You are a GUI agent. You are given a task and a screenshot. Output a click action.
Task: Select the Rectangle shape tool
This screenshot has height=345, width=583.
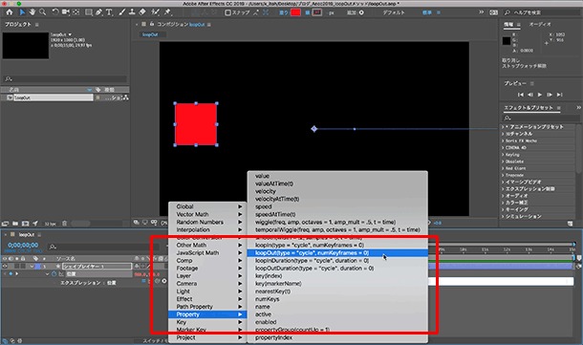tap(89, 12)
